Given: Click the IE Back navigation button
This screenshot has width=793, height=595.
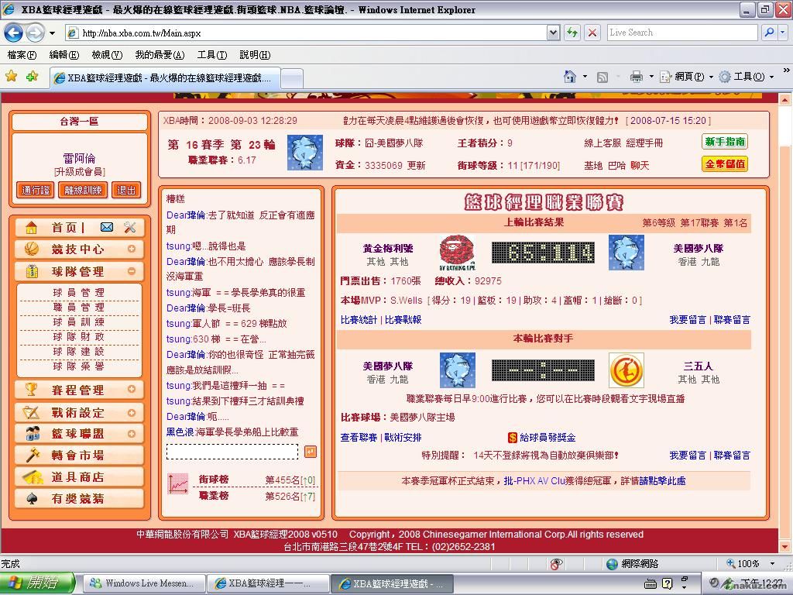Looking at the screenshot, I should tap(14, 33).
